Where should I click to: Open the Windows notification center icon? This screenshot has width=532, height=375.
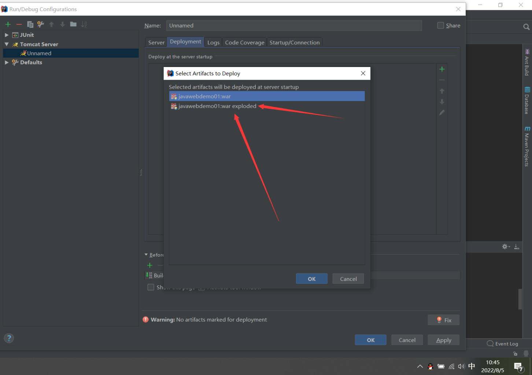pyautogui.click(x=518, y=367)
